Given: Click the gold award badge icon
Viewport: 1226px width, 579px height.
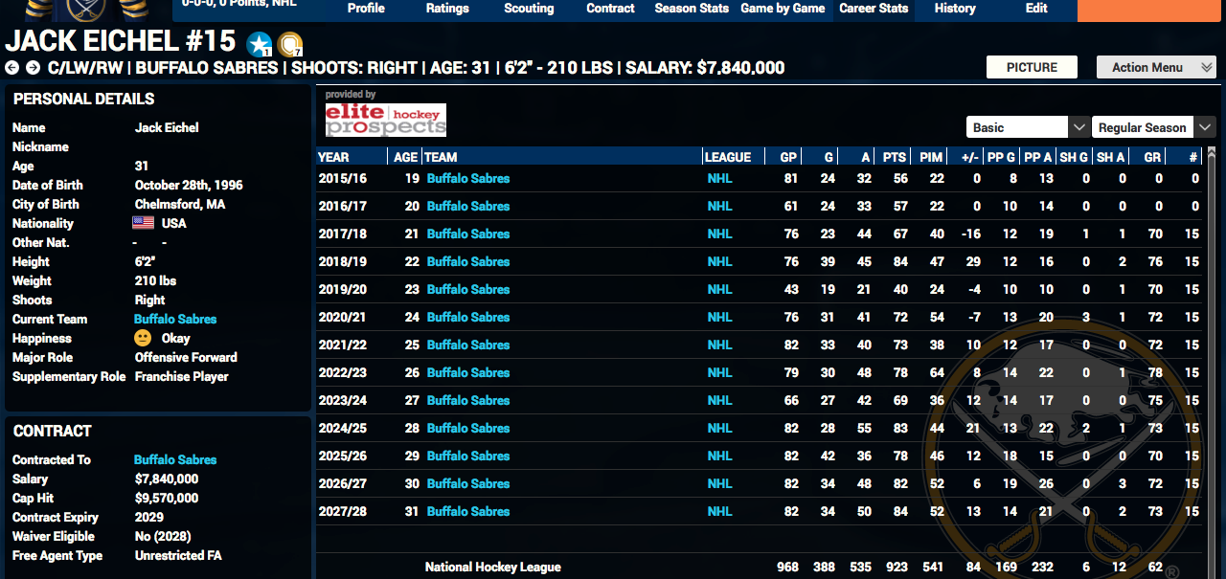Looking at the screenshot, I should coord(290,44).
